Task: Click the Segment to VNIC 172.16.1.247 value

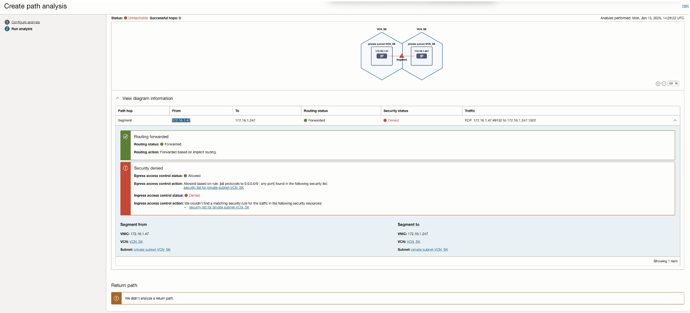Action: pyautogui.click(x=418, y=234)
